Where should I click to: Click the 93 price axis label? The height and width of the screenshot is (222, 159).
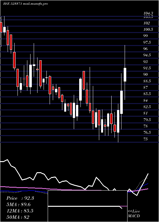coord(146,62)
